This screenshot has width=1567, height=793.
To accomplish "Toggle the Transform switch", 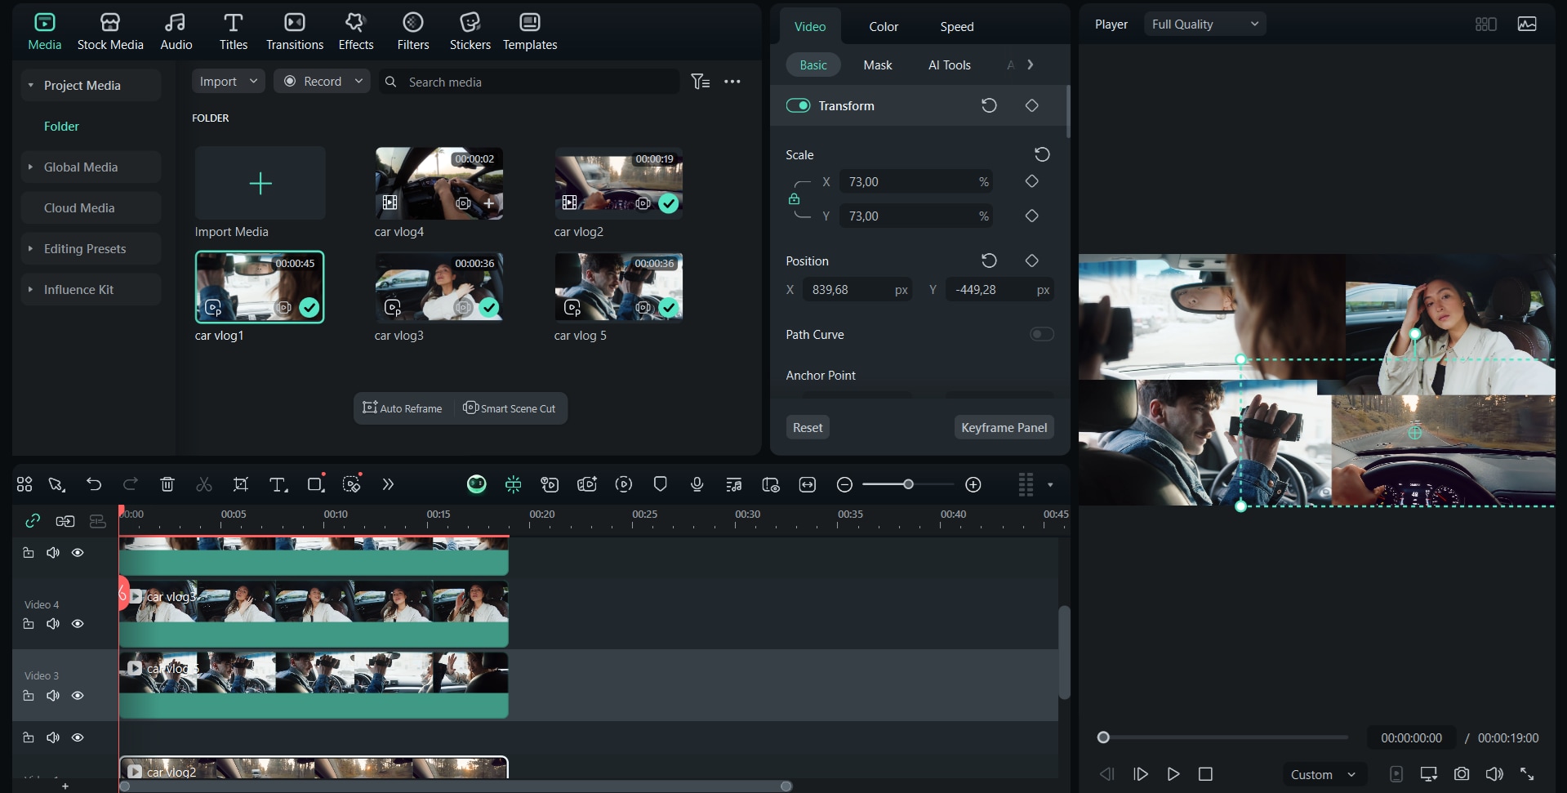I will pyautogui.click(x=798, y=105).
